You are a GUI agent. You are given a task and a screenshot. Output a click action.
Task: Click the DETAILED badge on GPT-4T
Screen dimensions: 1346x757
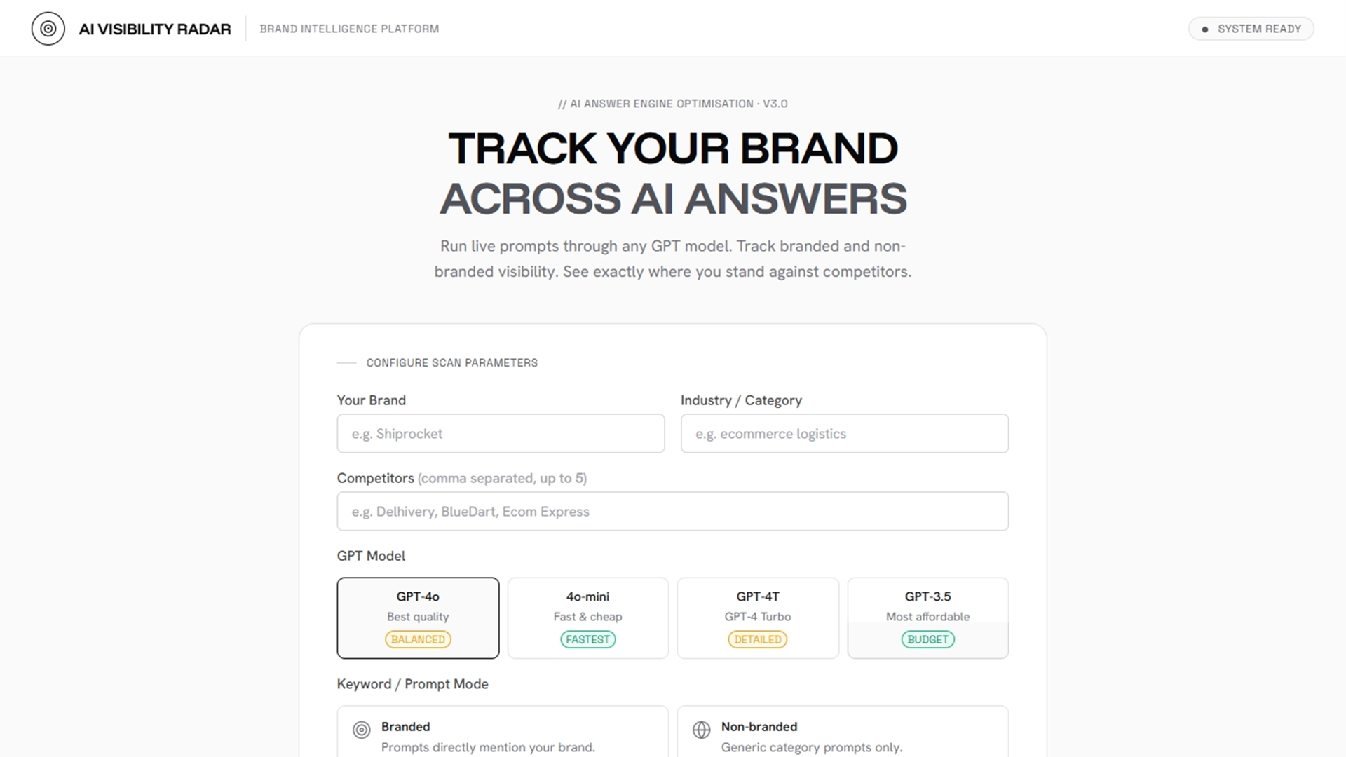pos(757,639)
